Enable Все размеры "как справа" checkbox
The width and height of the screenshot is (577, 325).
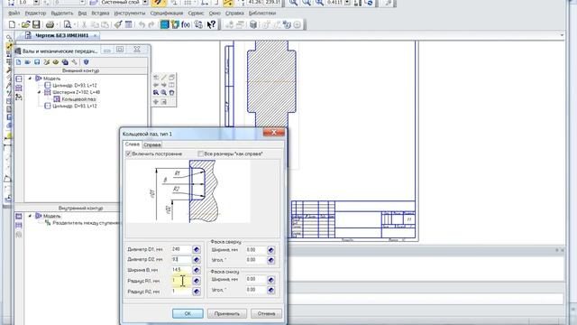point(200,153)
